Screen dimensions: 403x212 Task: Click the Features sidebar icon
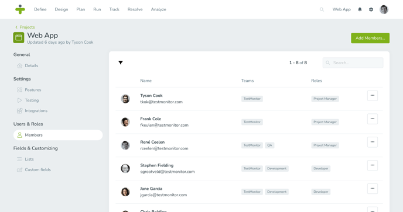pyautogui.click(x=19, y=90)
